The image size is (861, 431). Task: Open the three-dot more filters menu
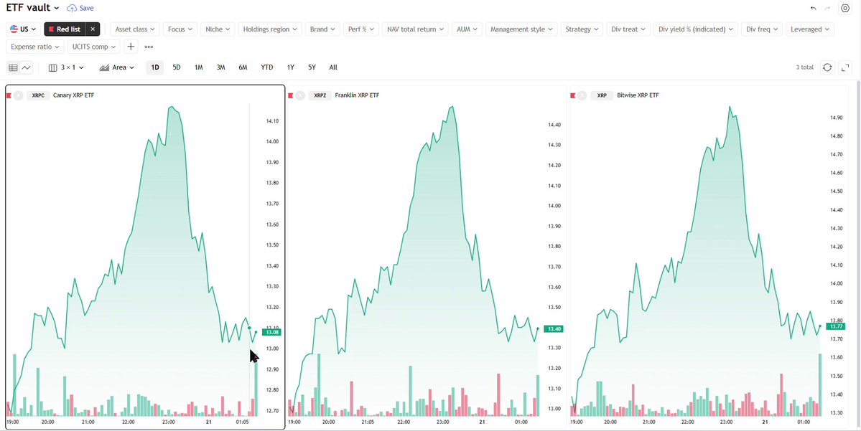[149, 47]
